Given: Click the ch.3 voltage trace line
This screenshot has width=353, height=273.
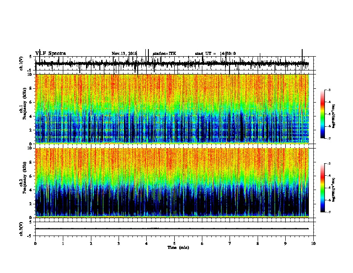Looking at the screenshot, I should [172, 229].
